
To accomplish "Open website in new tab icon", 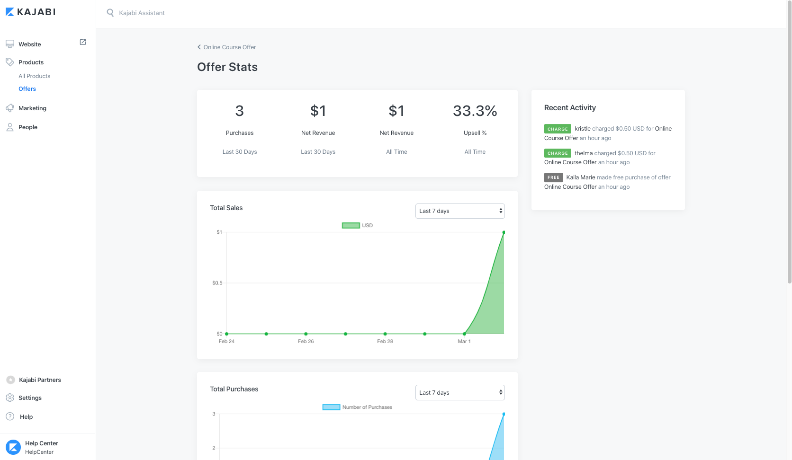I will 83,42.
